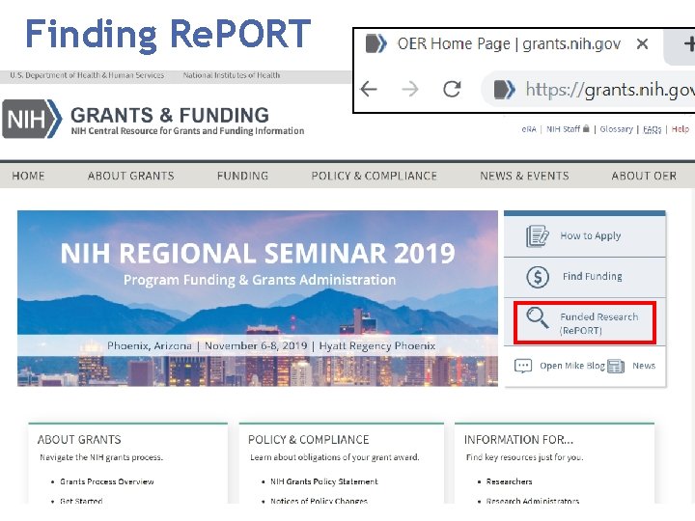Open NIH Grants Policy Statement link

324,481
